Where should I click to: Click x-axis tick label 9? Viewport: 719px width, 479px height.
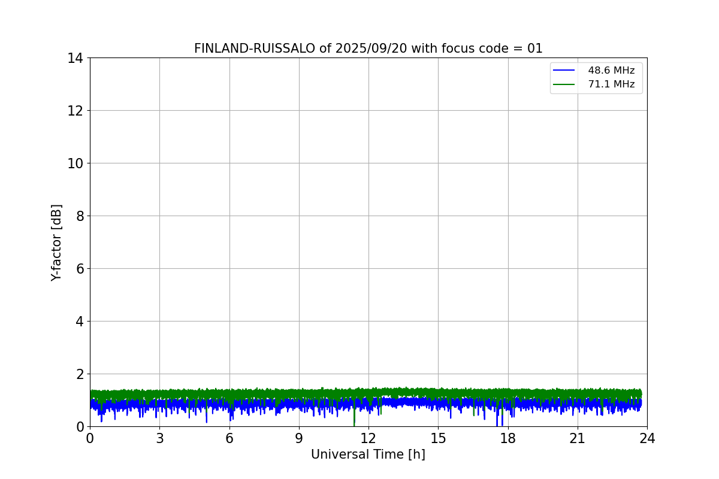pyautogui.click(x=299, y=438)
